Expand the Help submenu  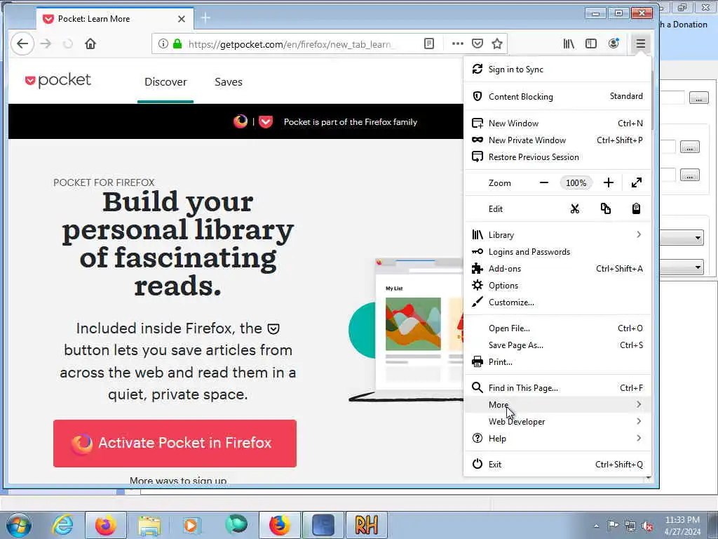click(x=557, y=439)
